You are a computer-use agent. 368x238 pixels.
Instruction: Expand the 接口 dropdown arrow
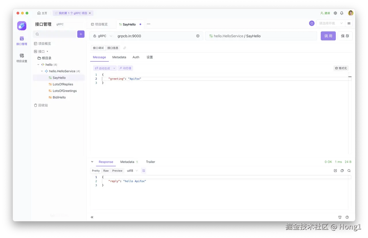(47, 52)
